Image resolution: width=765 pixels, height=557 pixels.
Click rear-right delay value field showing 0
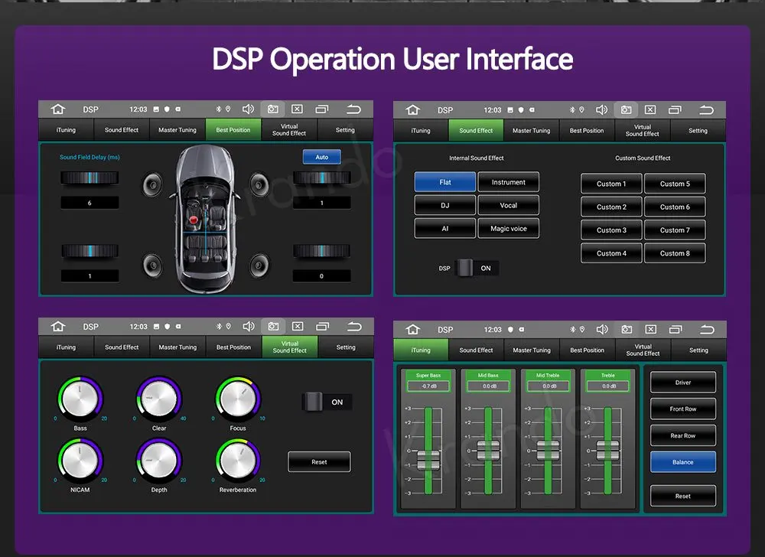[x=321, y=275]
